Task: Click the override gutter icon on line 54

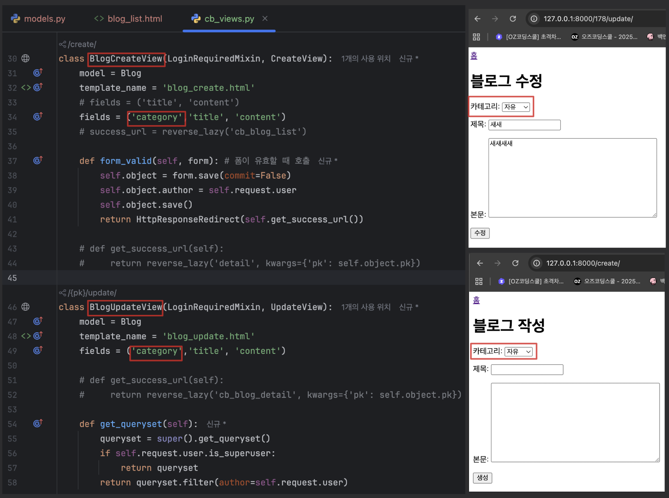Action: pos(38,423)
